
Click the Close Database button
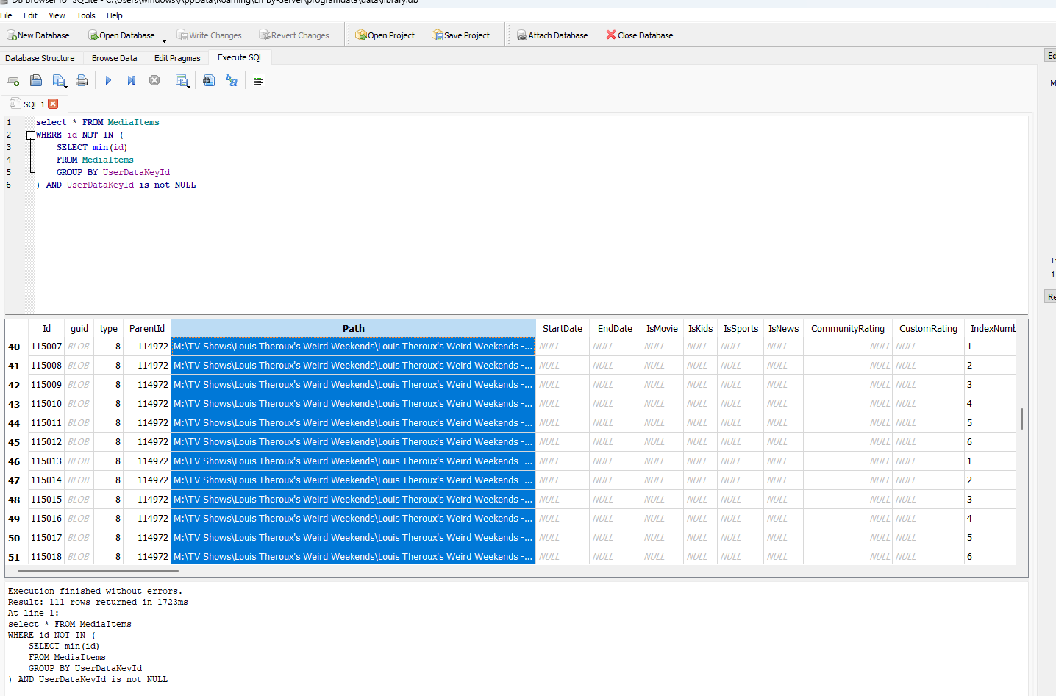[639, 35]
